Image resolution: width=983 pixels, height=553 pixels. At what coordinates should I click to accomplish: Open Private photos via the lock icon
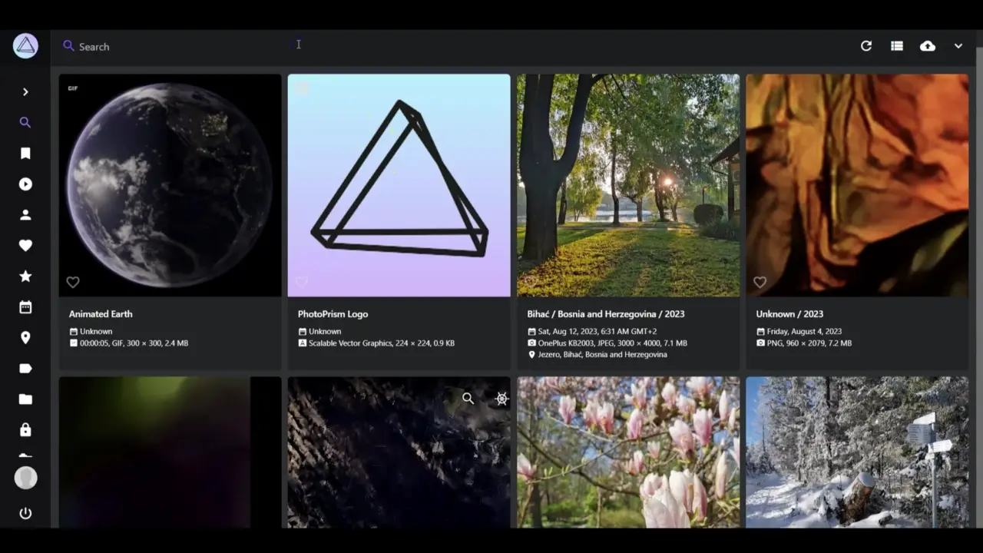click(25, 430)
